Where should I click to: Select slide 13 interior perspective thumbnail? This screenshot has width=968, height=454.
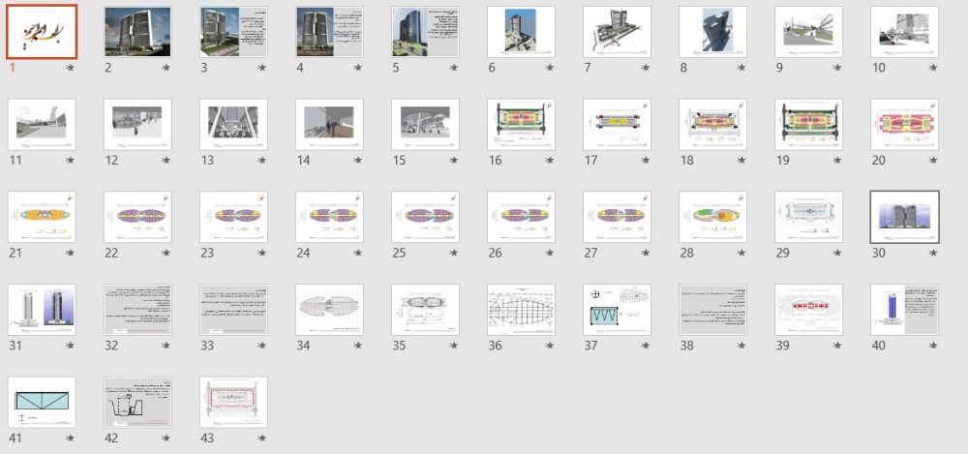tap(233, 124)
